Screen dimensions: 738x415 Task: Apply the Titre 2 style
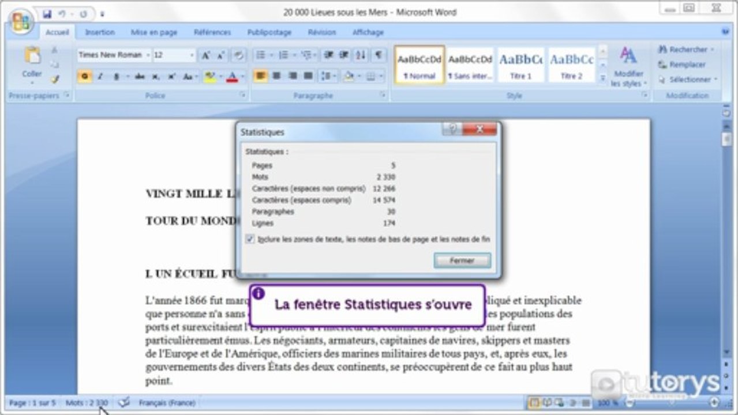[571, 65]
